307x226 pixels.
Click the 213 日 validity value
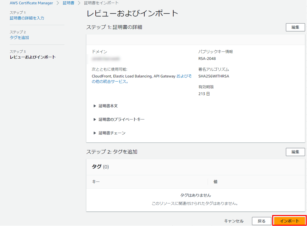point(204,94)
